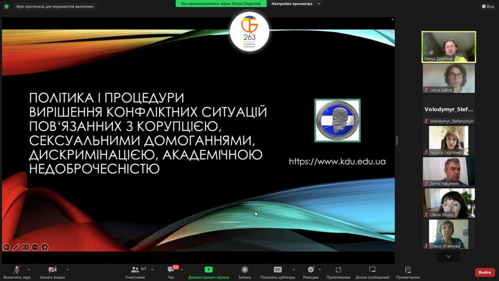This screenshot has width=499, height=281.
Task: Click the green encryption shield icon
Action: 6,6
